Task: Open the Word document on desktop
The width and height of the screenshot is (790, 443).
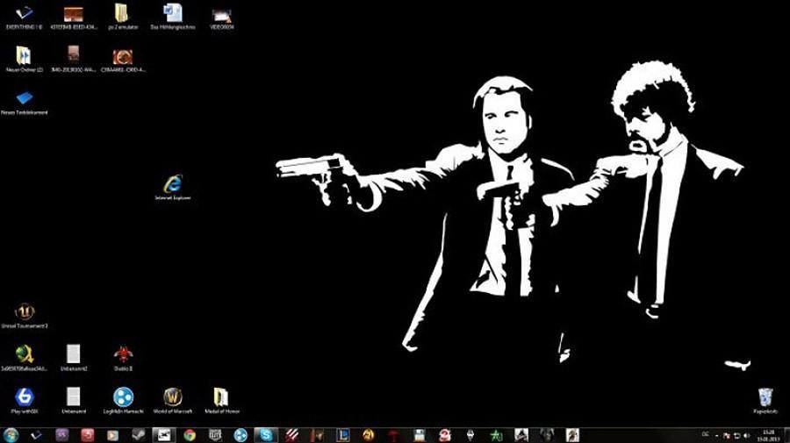Action: 173,14
